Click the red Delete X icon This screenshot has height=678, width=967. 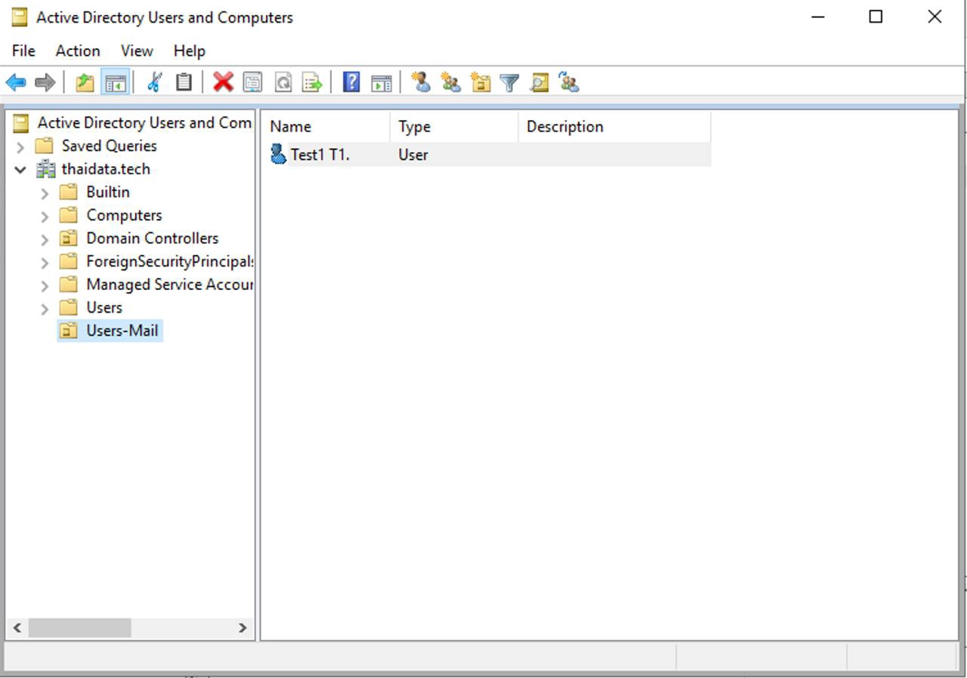tap(223, 82)
